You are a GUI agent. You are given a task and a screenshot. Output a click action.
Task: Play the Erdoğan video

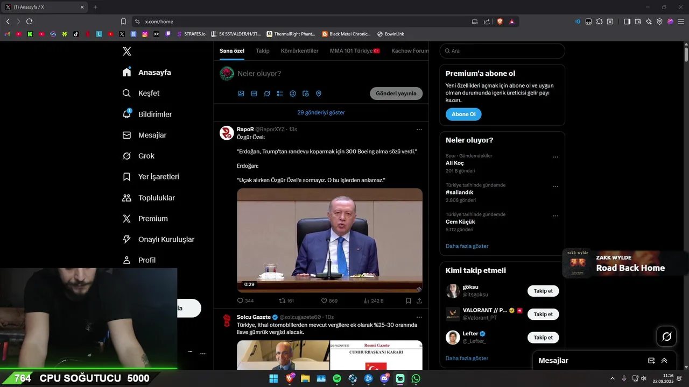[329, 240]
